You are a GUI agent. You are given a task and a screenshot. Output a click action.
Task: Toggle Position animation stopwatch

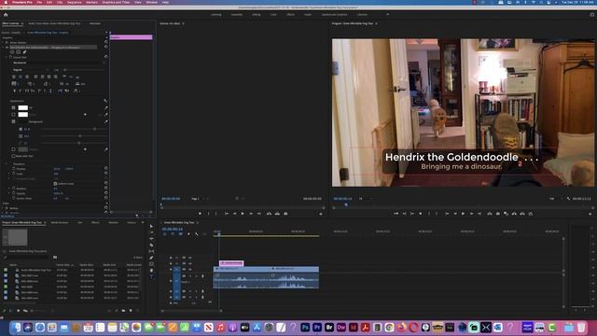[13, 169]
